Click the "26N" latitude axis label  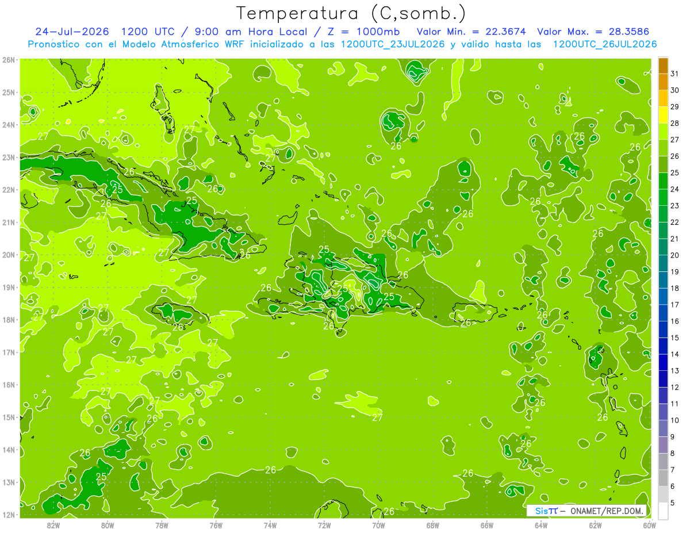click(9, 60)
